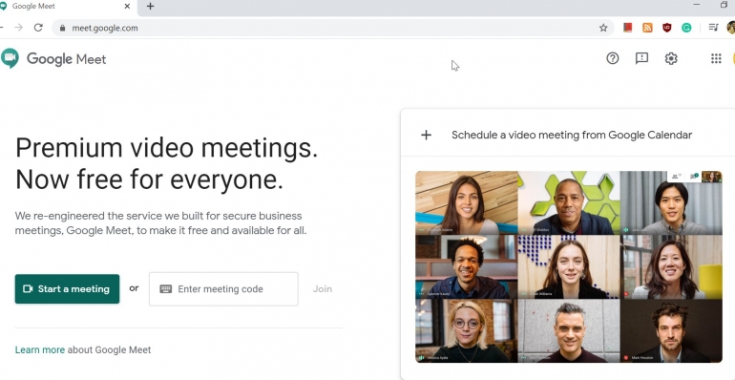Close the Google Meet tab

[128, 6]
